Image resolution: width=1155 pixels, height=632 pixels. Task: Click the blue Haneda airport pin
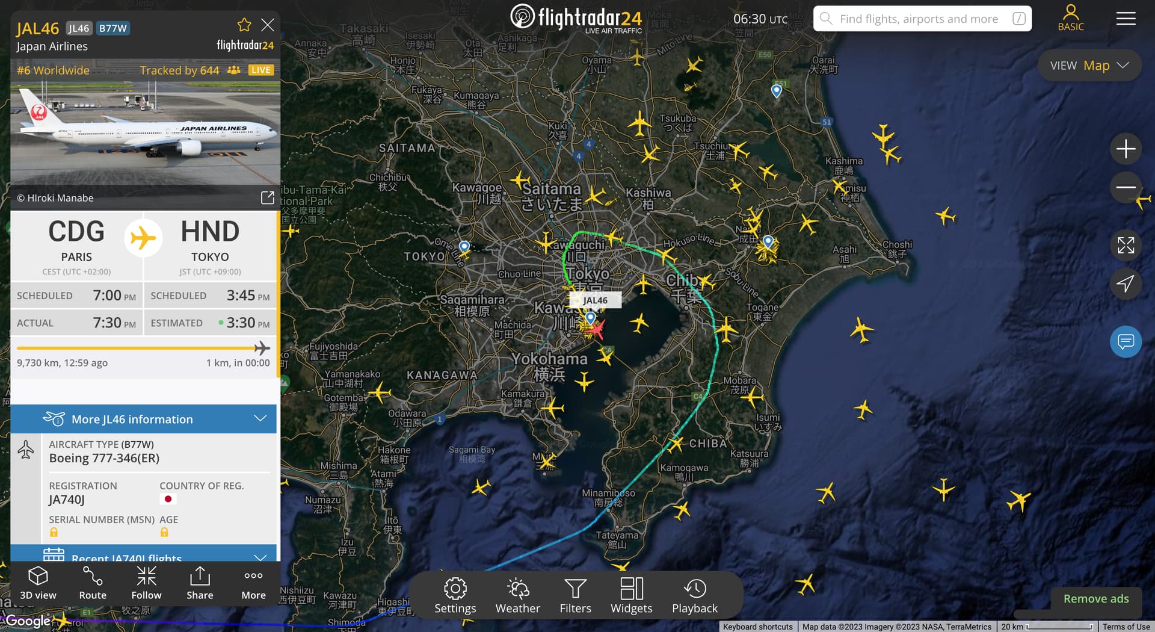coord(590,317)
